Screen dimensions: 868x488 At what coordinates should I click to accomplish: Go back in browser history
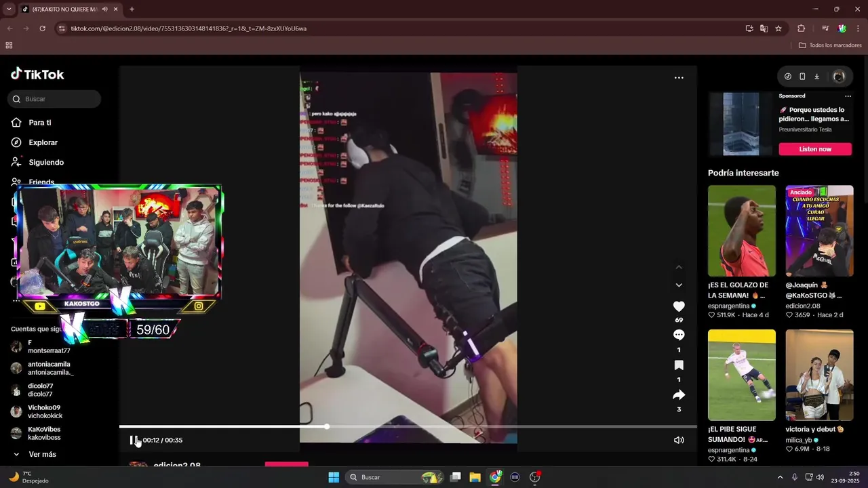(9, 28)
